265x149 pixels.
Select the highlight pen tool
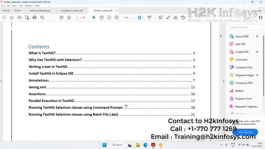click(x=168, y=17)
